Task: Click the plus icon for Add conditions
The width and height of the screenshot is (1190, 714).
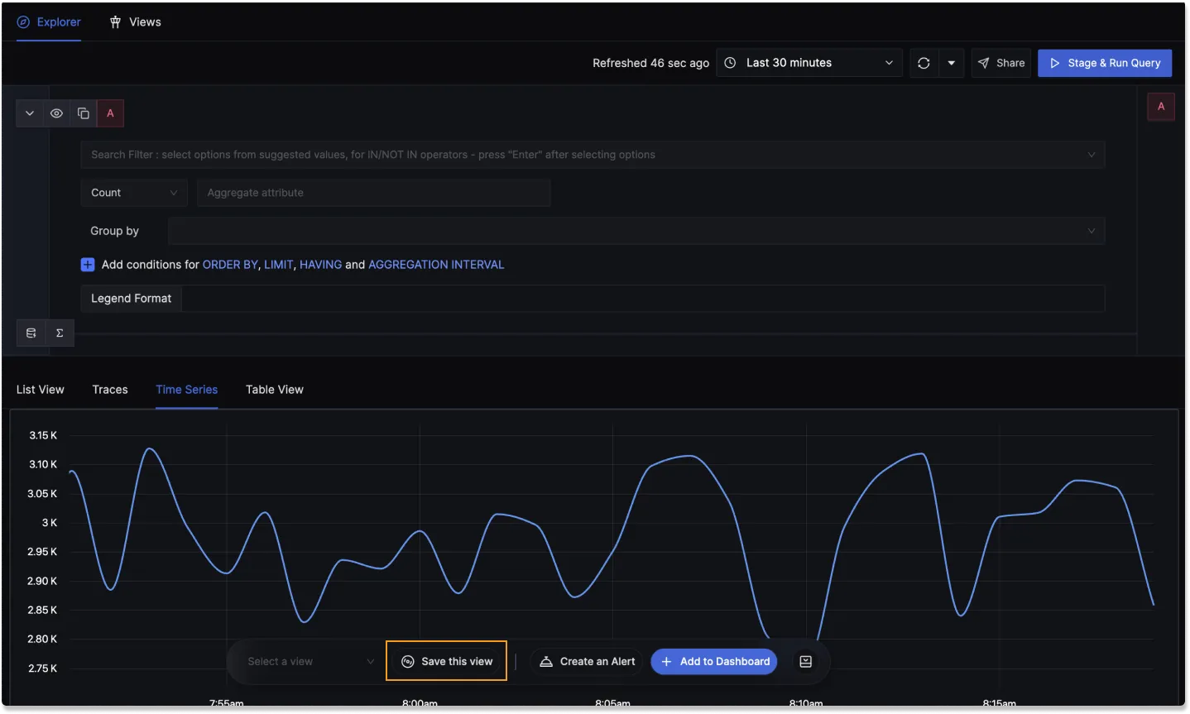Action: pyautogui.click(x=88, y=265)
